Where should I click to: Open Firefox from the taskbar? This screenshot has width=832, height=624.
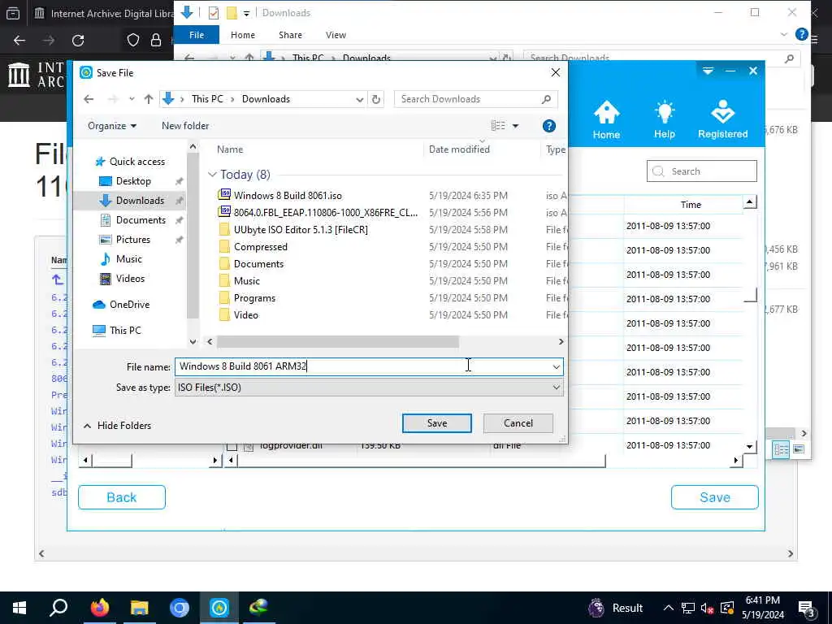pyautogui.click(x=99, y=608)
